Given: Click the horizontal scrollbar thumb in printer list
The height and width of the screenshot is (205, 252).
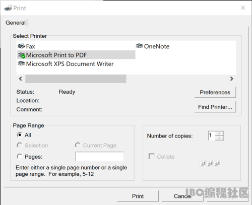Looking at the screenshot, I should tap(76, 79).
